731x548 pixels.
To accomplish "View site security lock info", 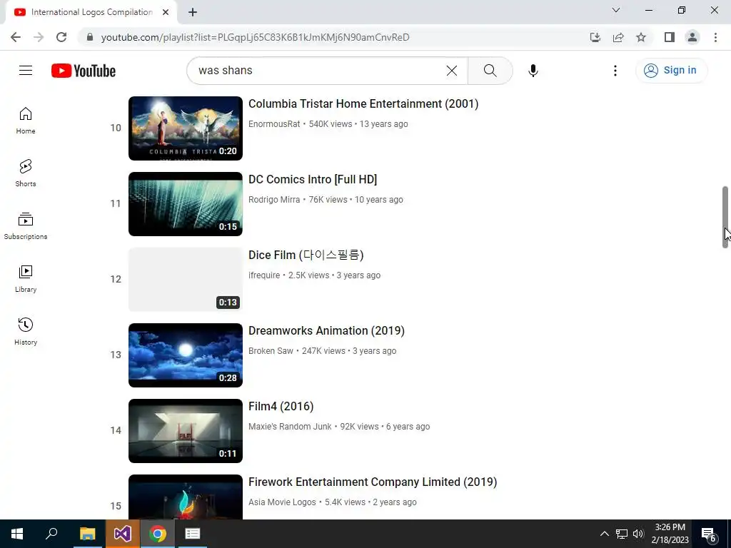I will (x=89, y=37).
